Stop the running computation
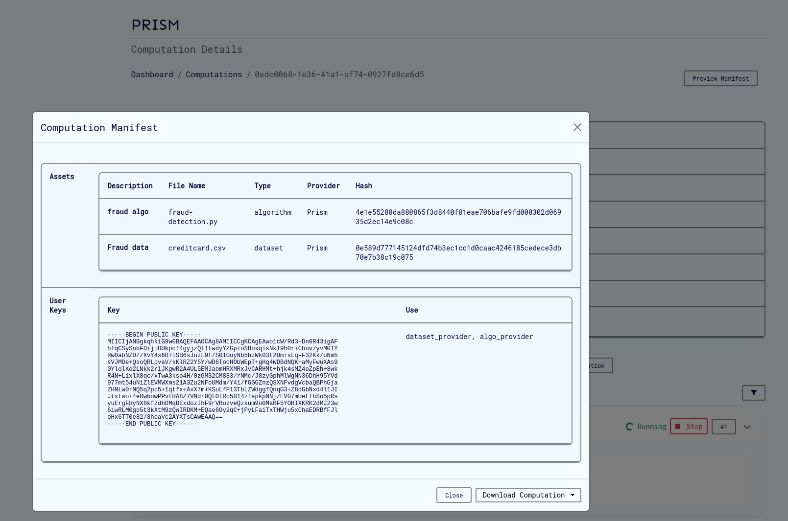788x521 pixels. [x=689, y=427]
